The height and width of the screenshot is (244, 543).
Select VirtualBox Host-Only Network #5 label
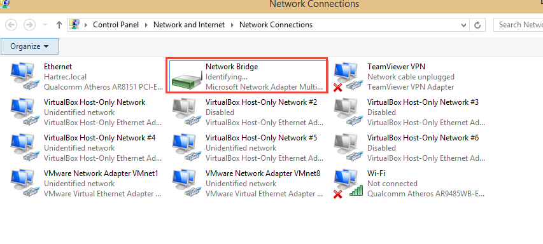pos(262,137)
